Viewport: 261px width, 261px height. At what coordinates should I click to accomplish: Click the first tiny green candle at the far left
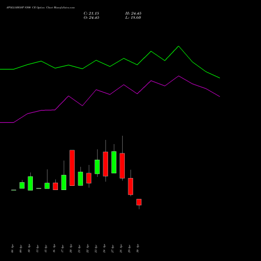[x=14, y=190]
